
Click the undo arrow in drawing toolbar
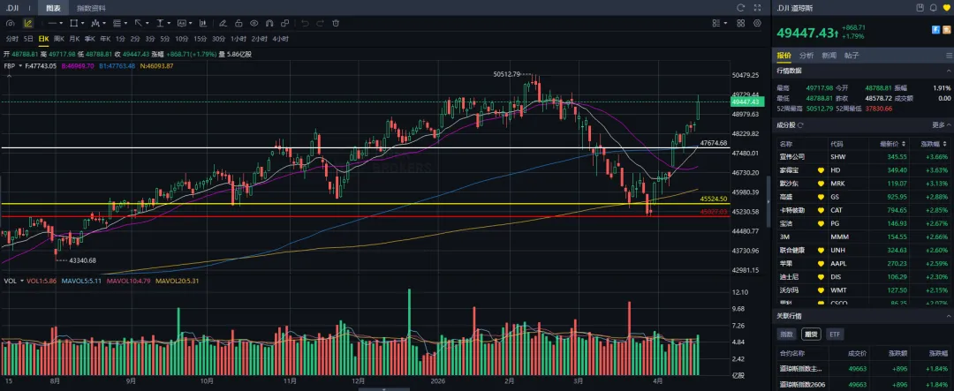coord(306,23)
